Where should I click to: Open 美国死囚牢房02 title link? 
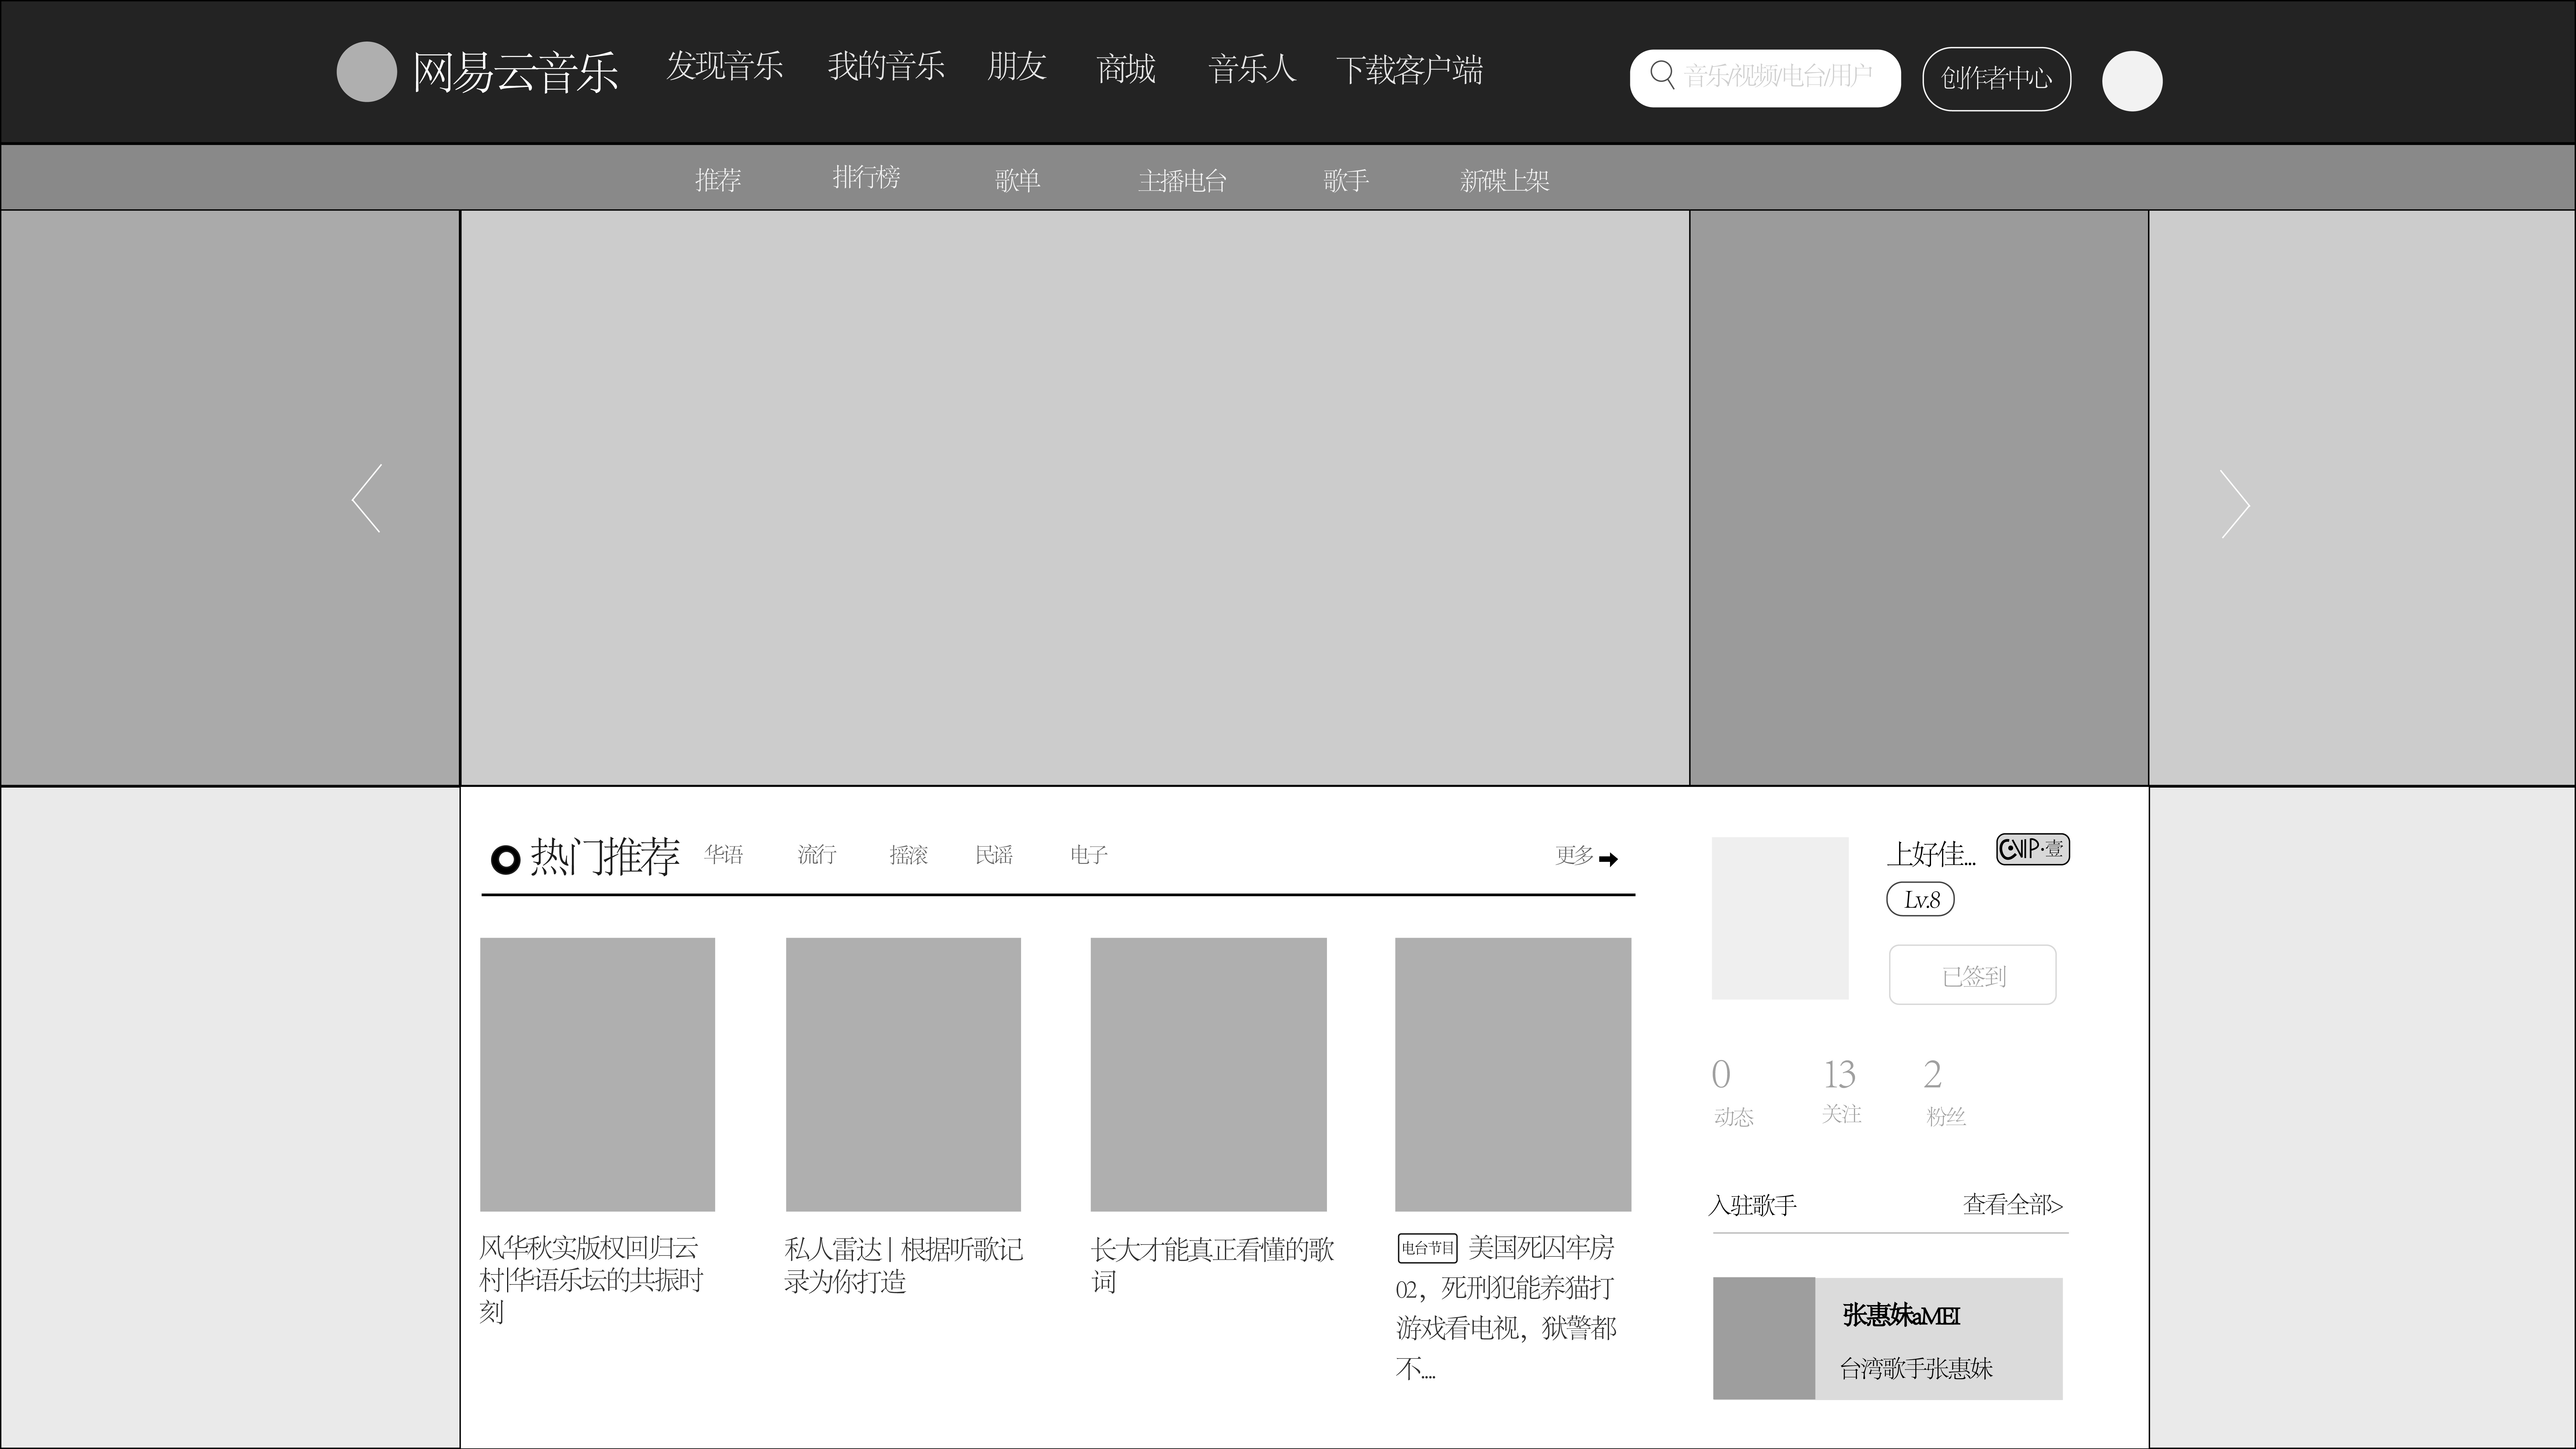1506,1308
